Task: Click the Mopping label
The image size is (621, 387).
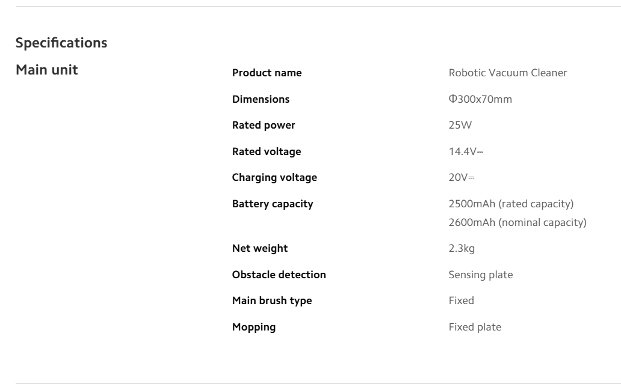Action: (254, 328)
